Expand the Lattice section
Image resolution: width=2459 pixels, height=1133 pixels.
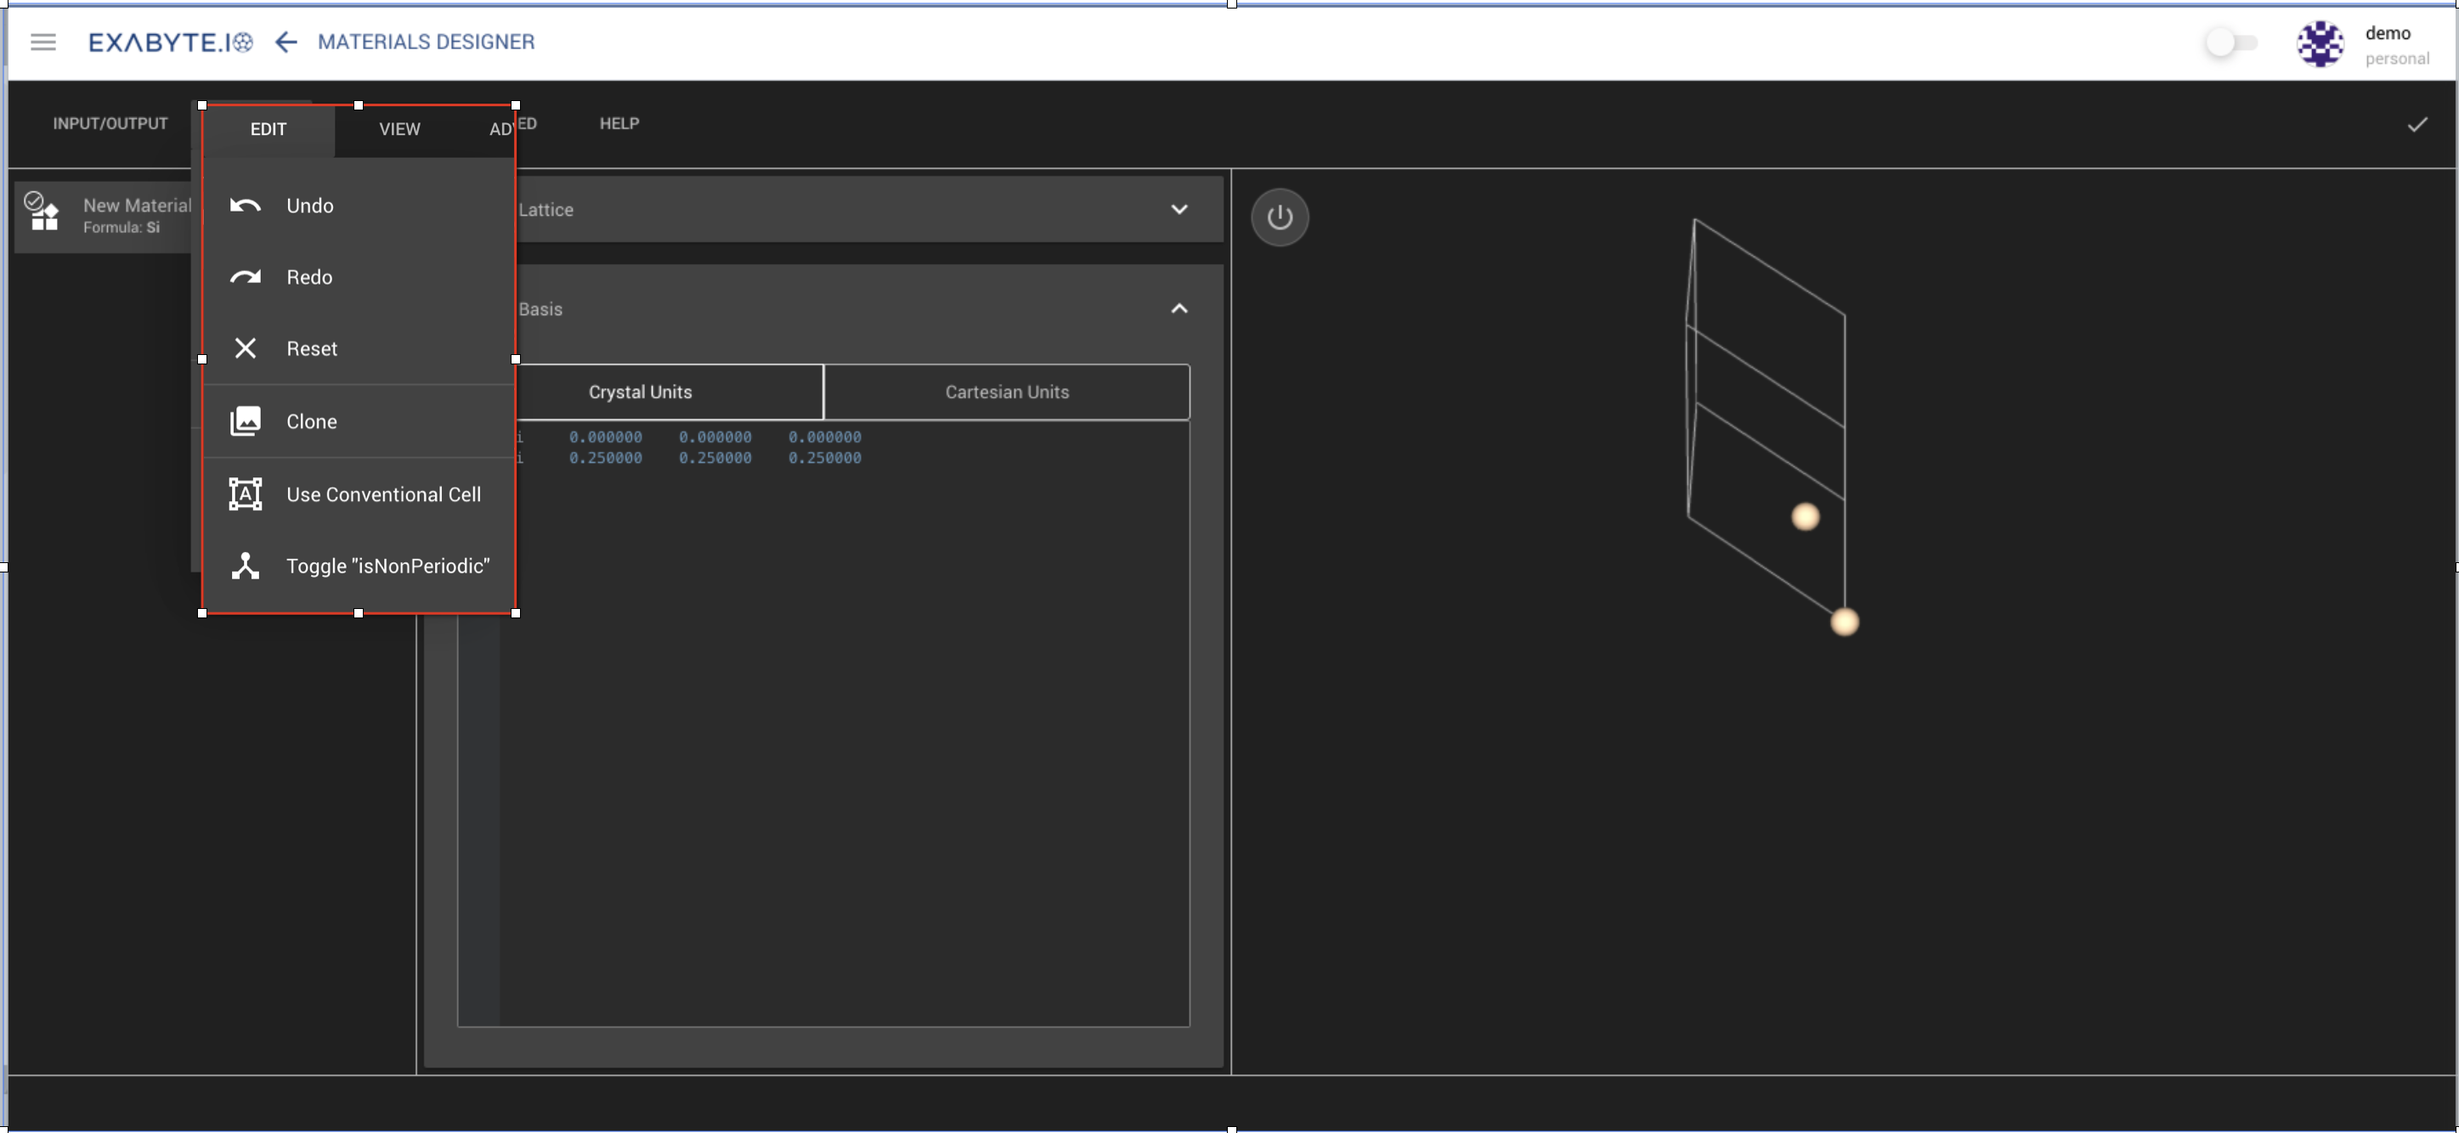click(x=1180, y=209)
